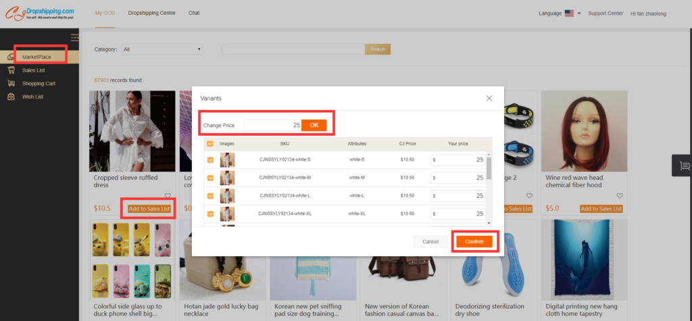Image resolution: width=692 pixels, height=321 pixels.
Task: Click the Change Price input field
Action: tap(272, 126)
